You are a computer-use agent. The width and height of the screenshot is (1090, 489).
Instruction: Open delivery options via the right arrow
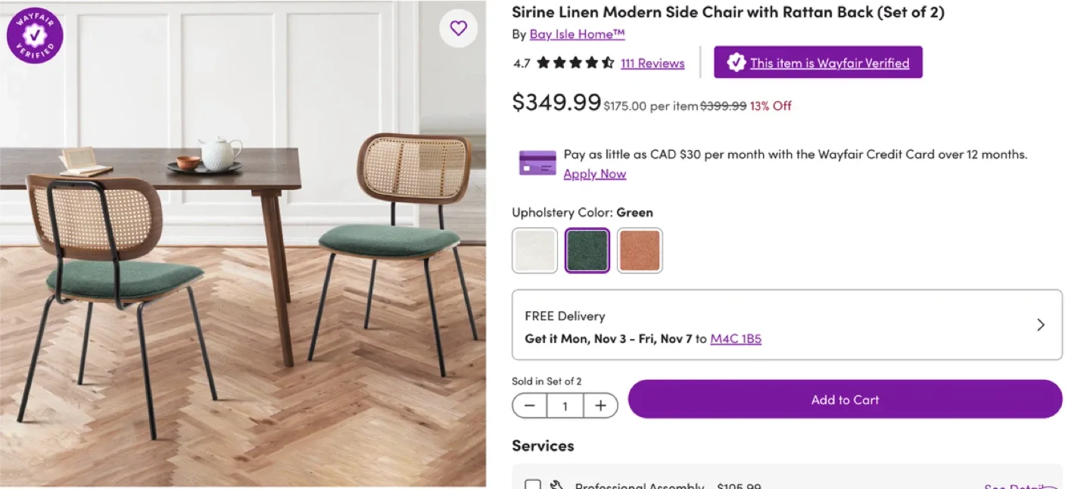pyautogui.click(x=1041, y=324)
